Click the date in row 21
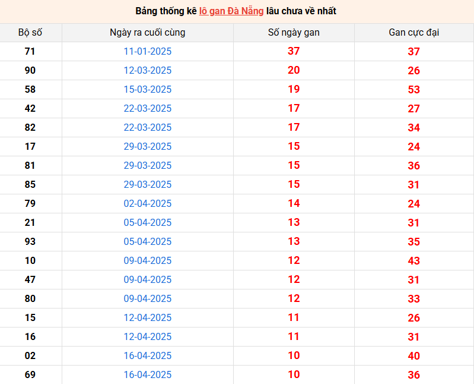This screenshot has height=384, width=474. (x=148, y=222)
